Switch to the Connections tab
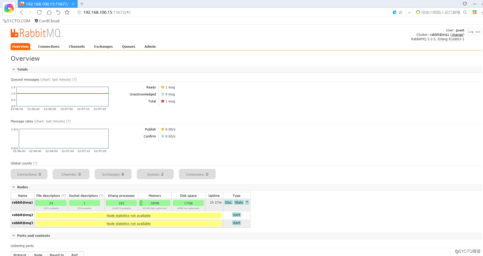Screen dimensions: 483x256 click(49, 46)
